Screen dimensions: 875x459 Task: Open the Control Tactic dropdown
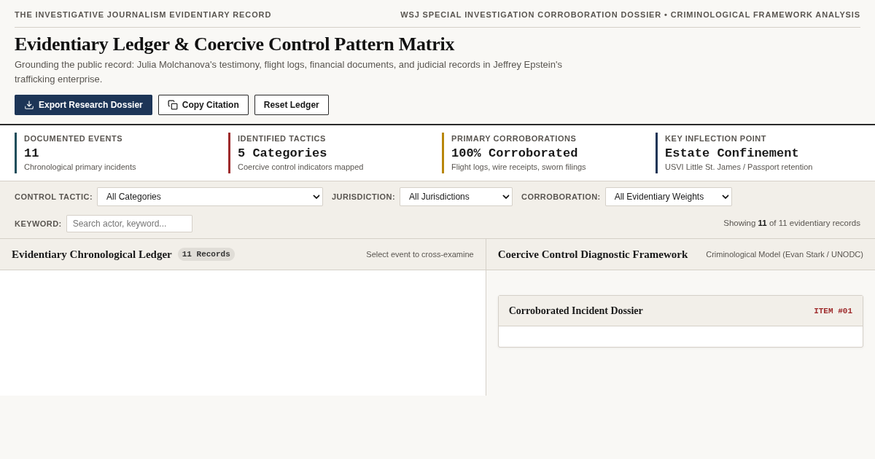point(210,197)
